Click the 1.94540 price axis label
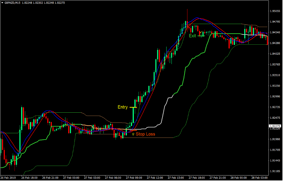 (275, 32)
